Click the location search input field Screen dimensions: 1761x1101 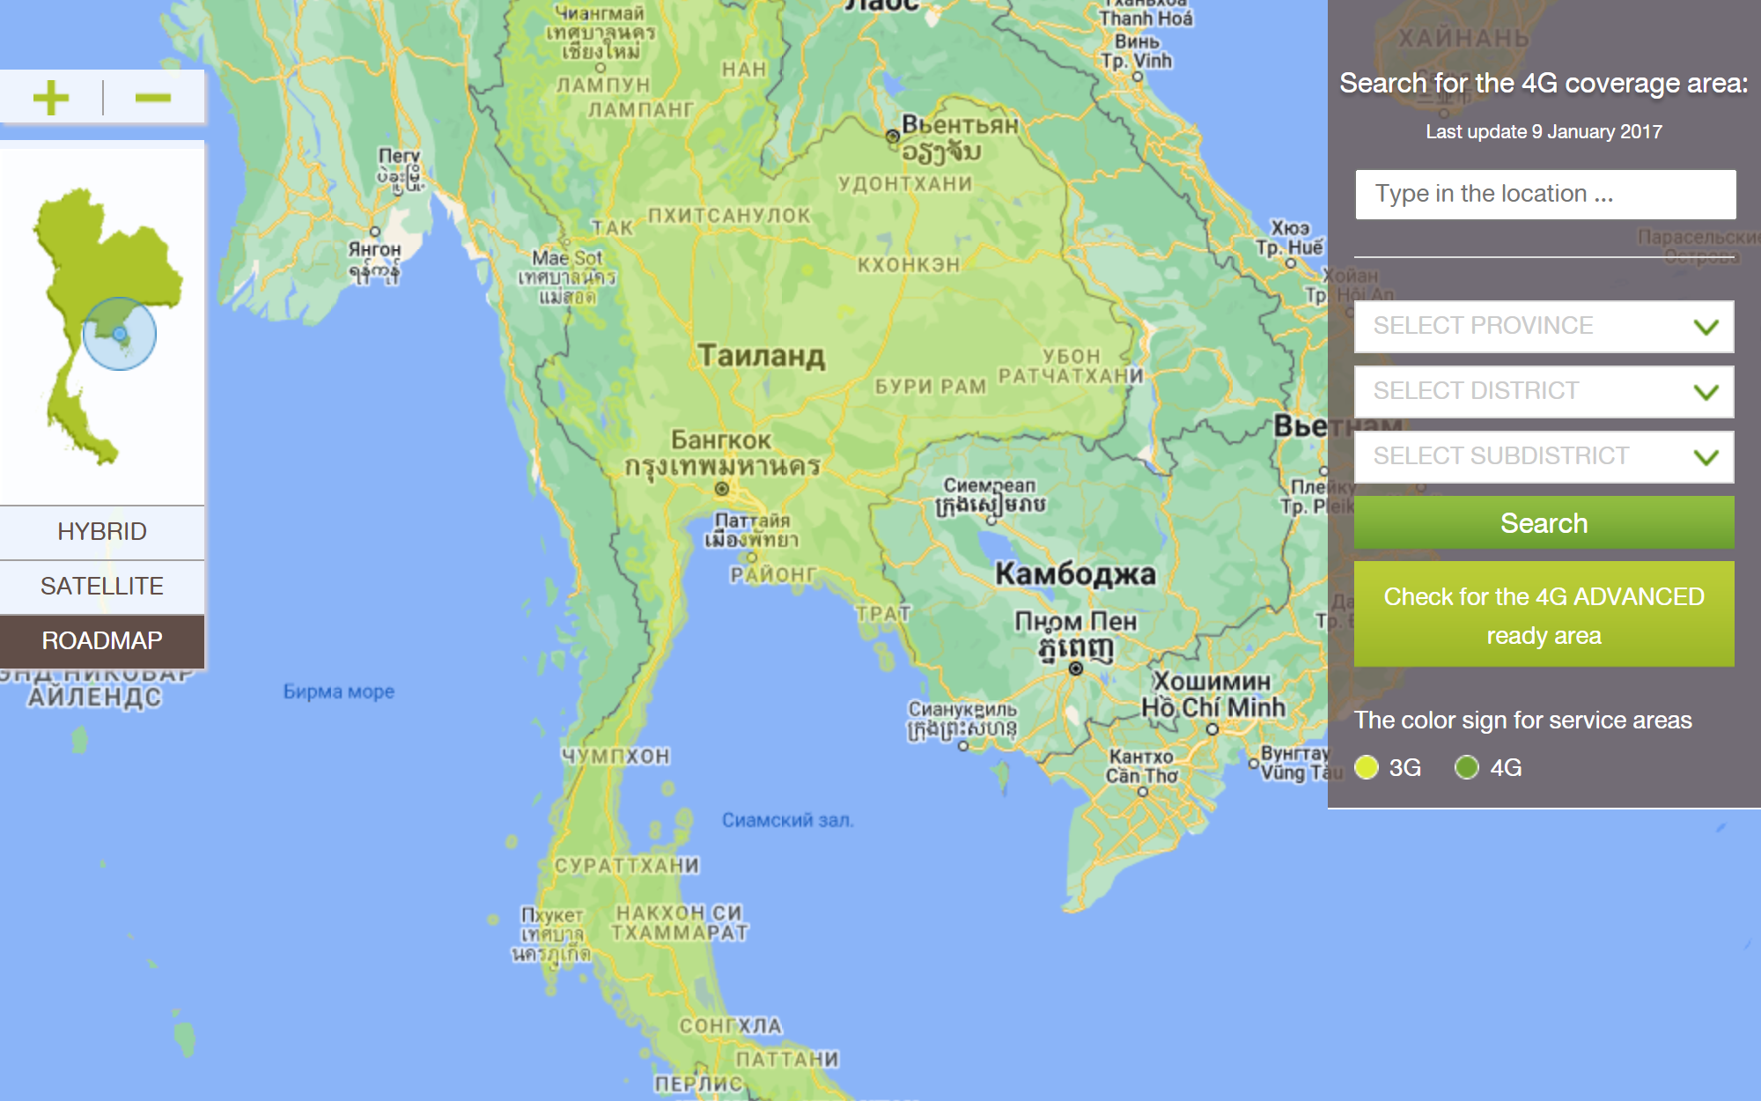coord(1545,193)
